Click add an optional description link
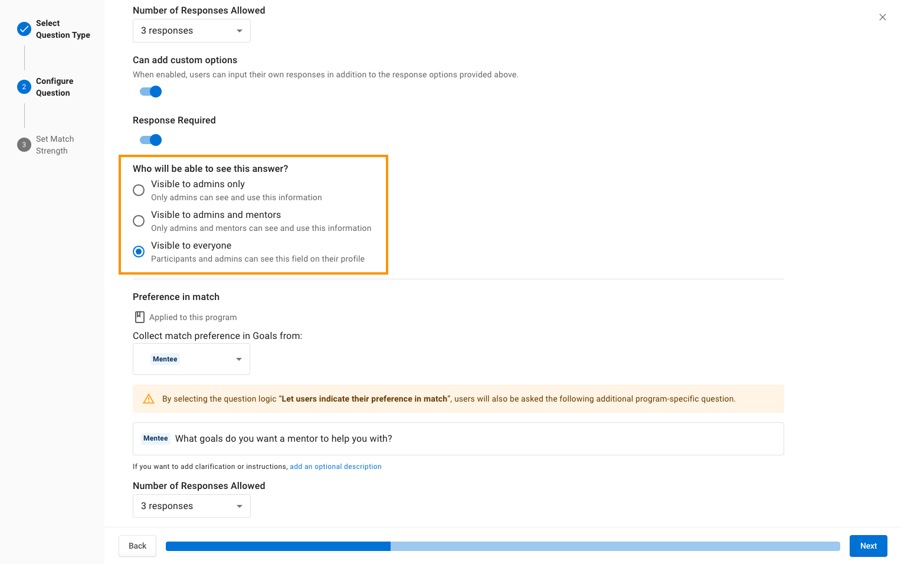Image resolution: width=901 pixels, height=564 pixels. click(336, 467)
